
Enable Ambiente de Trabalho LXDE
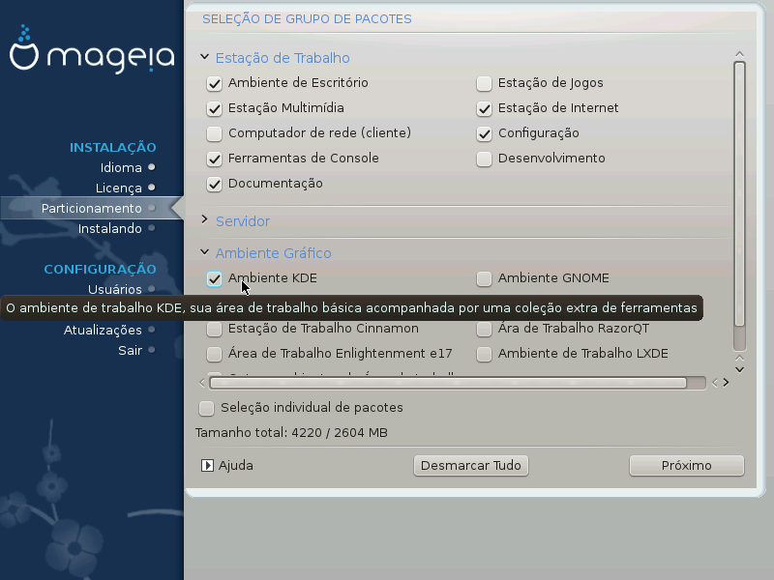pos(485,354)
